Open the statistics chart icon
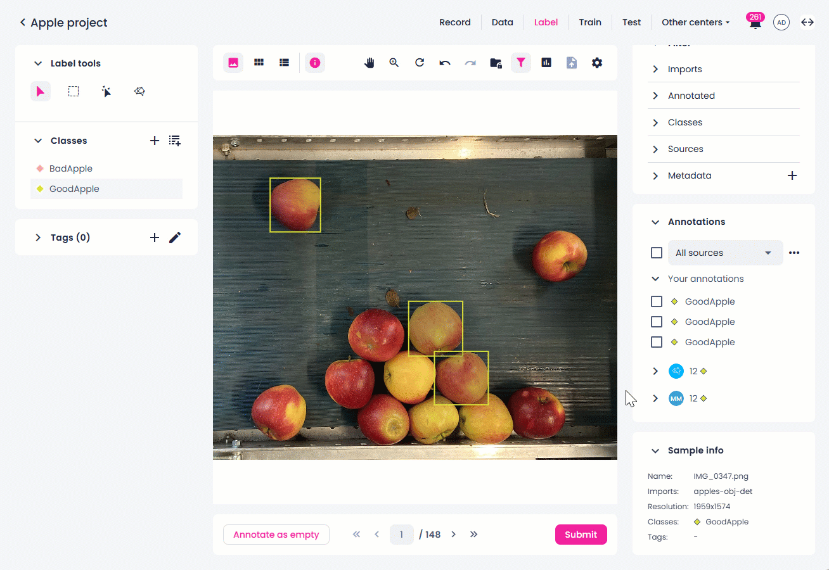829x570 pixels. point(546,63)
